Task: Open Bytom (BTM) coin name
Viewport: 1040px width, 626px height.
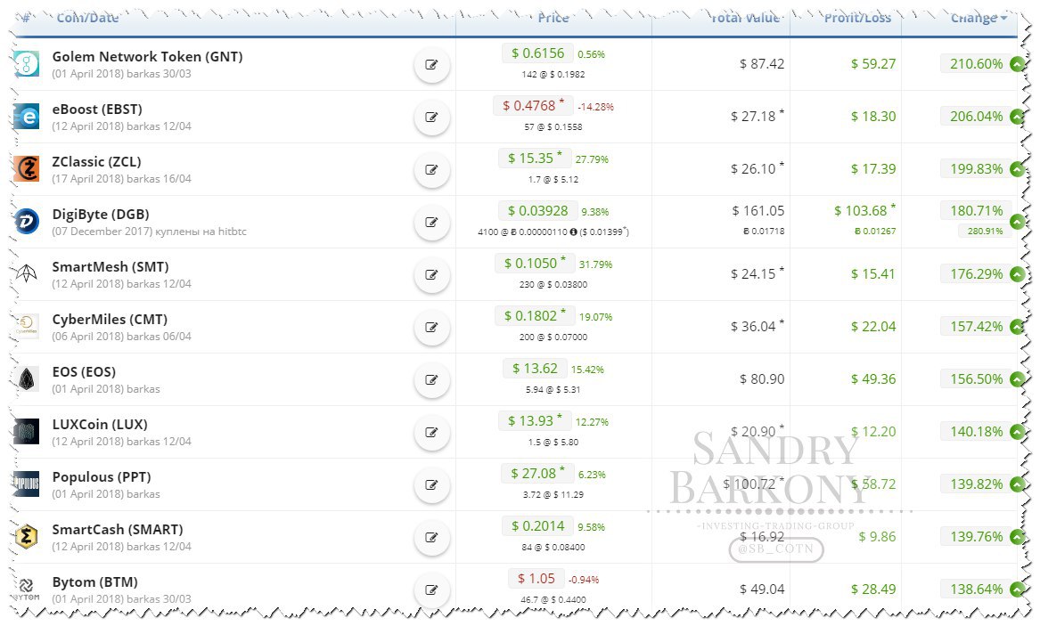Action: (x=94, y=581)
